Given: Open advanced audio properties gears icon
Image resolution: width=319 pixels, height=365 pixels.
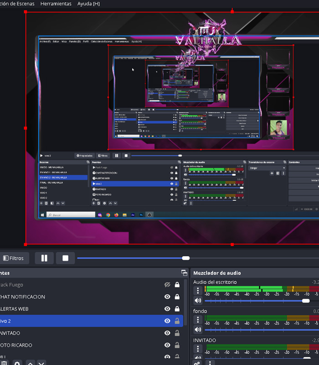Looking at the screenshot, I should pyautogui.click(x=197, y=363).
